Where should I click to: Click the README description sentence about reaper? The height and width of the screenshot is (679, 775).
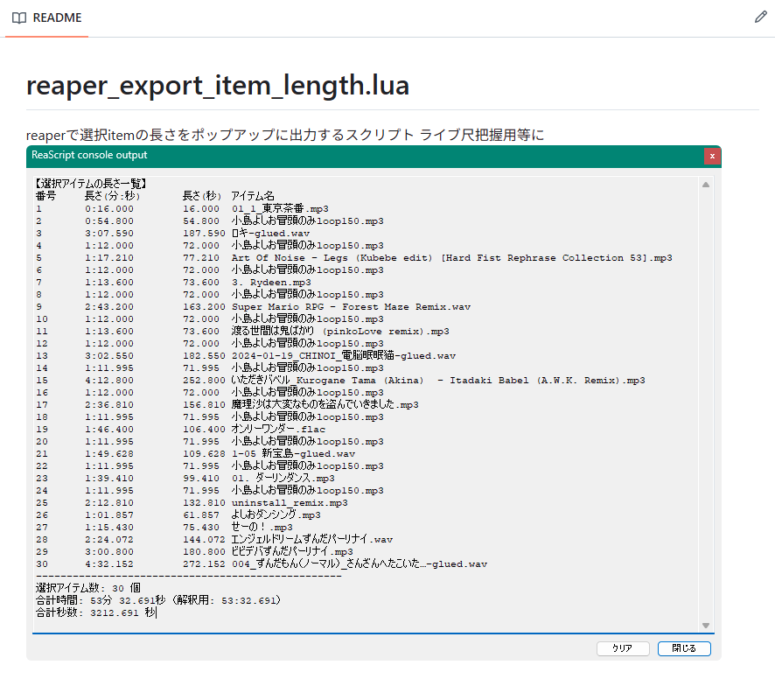pyautogui.click(x=285, y=135)
